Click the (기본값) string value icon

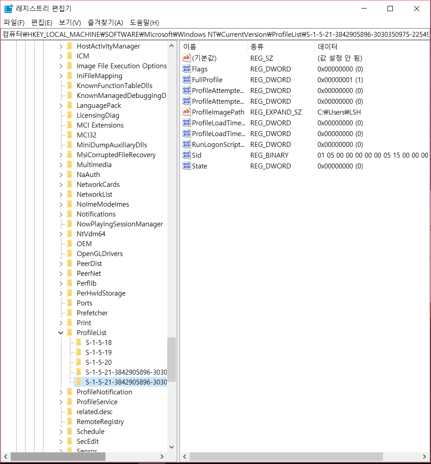point(187,58)
